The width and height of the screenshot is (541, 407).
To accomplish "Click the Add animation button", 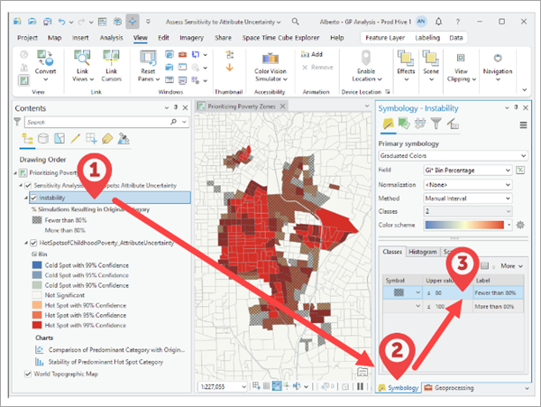I will [x=311, y=54].
